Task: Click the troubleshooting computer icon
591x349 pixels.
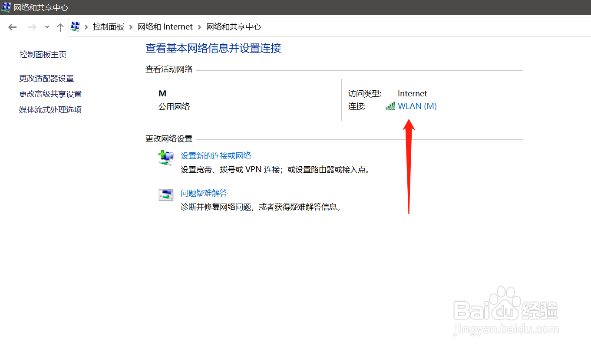Action: [166, 194]
